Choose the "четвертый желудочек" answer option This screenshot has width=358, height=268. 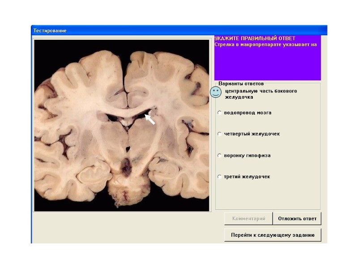(219, 134)
